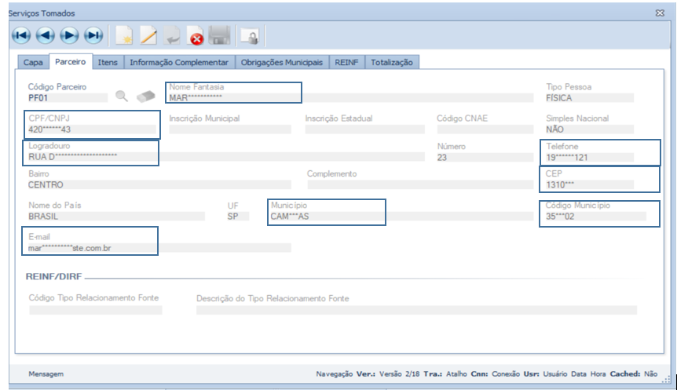The image size is (677, 390).
Task: Open the Totalização tab
Action: (392, 62)
